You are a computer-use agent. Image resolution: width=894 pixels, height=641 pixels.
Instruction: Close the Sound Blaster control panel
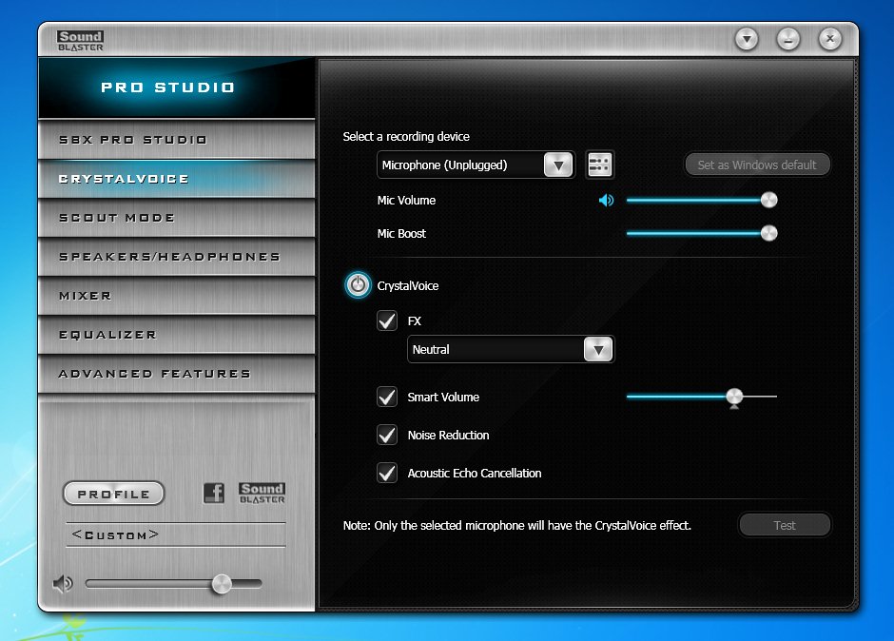[829, 39]
